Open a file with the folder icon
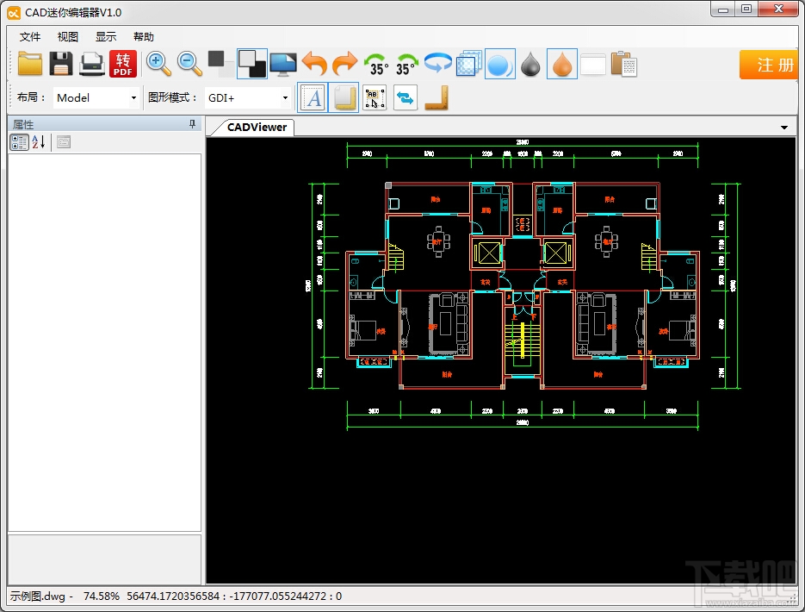Screen dimensions: 805x612 click(30, 64)
